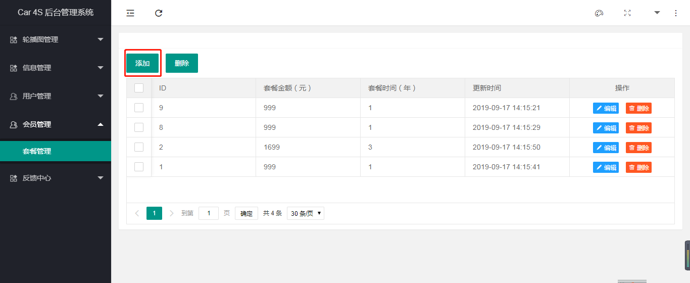Click the previous page arrow in pagination
The width and height of the screenshot is (690, 283).
137,213
